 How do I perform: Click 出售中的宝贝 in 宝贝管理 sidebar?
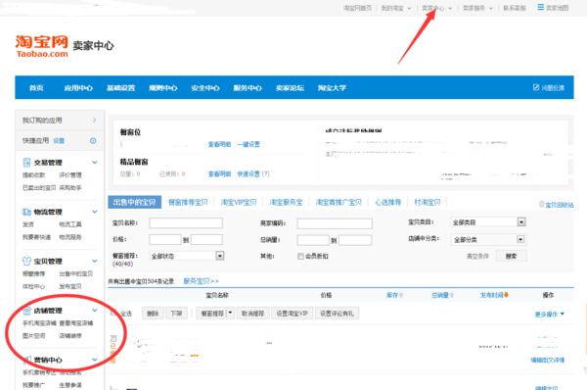[x=76, y=273]
